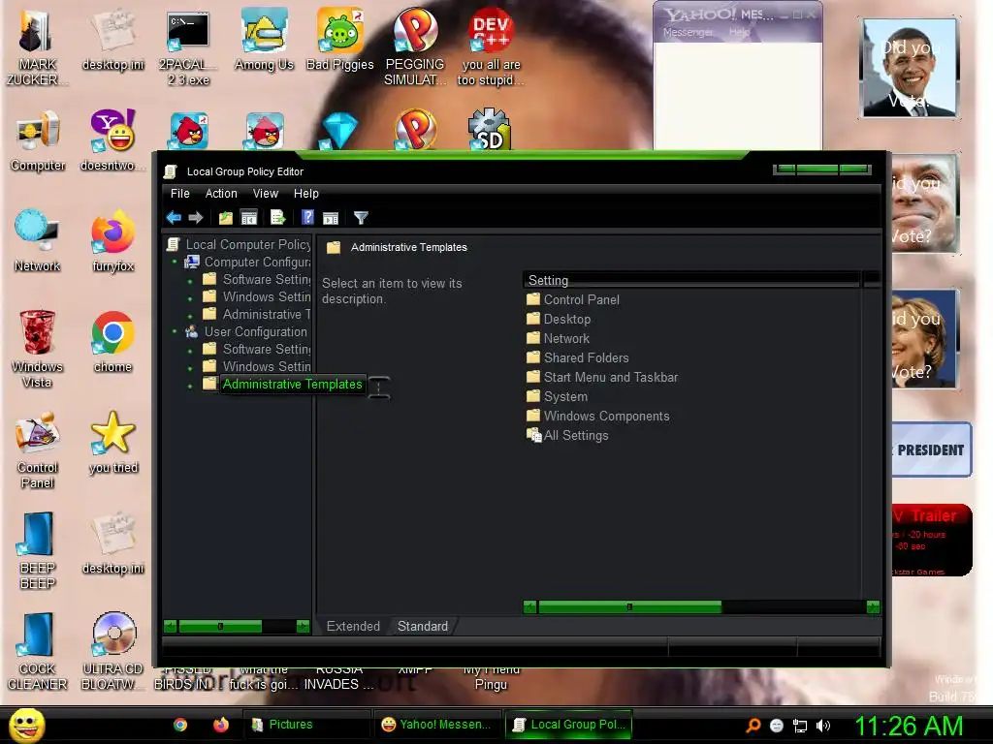Image resolution: width=993 pixels, height=744 pixels.
Task: Click the 11:26 AM taskbar clock
Action: coord(909,726)
